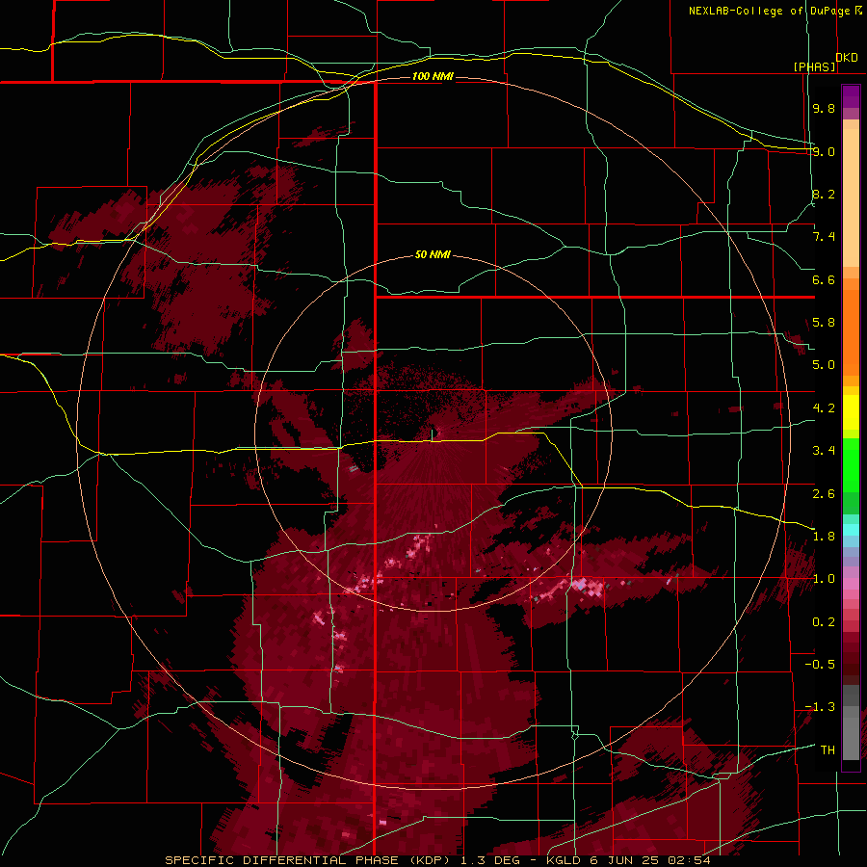867x867 pixels.
Task: Click the 6.6 legend value
Action: pos(824,279)
